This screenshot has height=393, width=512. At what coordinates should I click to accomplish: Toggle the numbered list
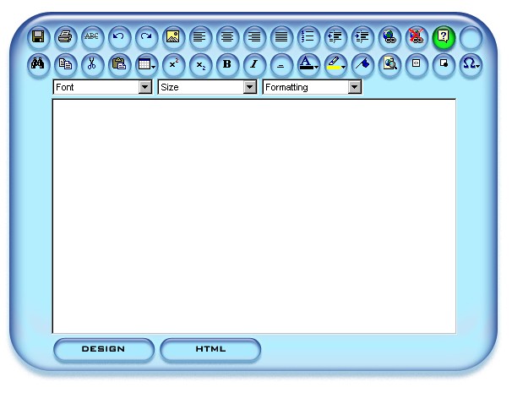pos(308,37)
